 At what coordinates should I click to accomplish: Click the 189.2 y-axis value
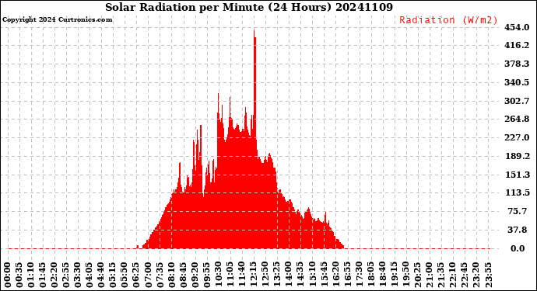point(517,156)
